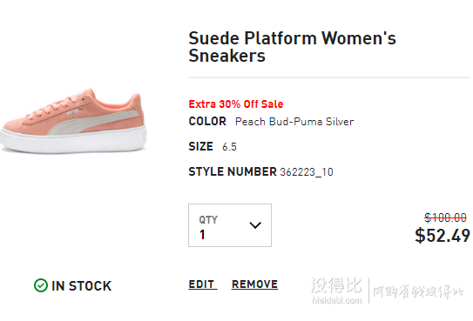Click the STYLE NUMBER label
The width and height of the screenshot is (473, 321).
coord(233,171)
